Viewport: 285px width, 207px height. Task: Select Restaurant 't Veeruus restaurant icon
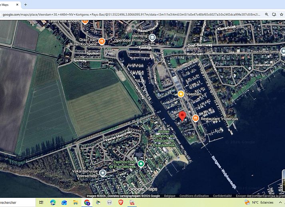click(x=195, y=118)
